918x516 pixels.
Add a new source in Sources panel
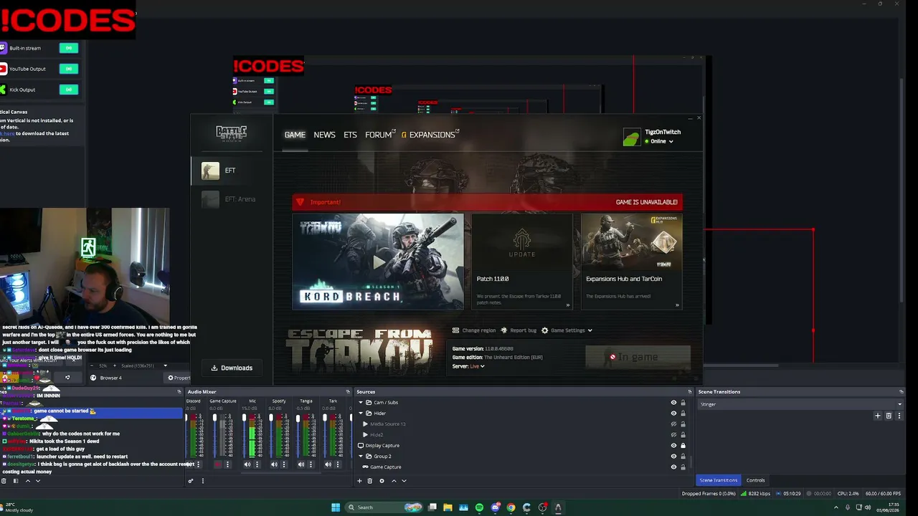point(359,481)
